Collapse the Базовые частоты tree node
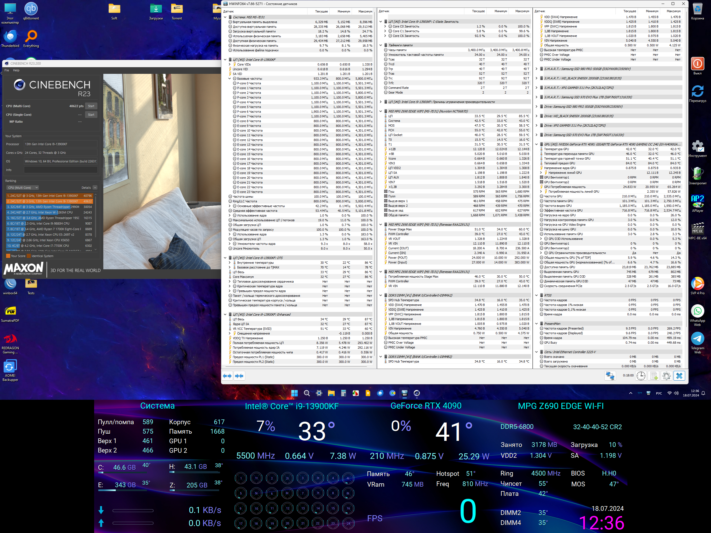 229,78
